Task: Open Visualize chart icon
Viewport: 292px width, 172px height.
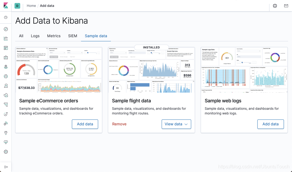Action: 6,38
